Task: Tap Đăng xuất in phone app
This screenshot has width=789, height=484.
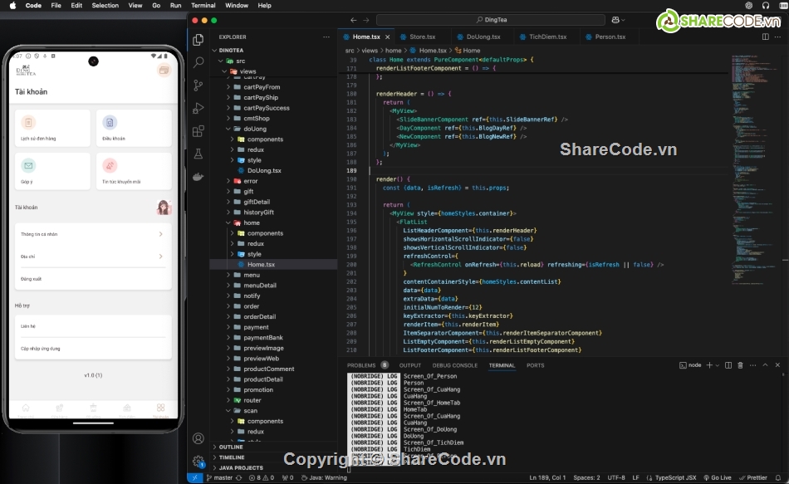Action: 93,279
